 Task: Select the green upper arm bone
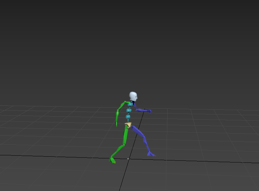[121, 106]
